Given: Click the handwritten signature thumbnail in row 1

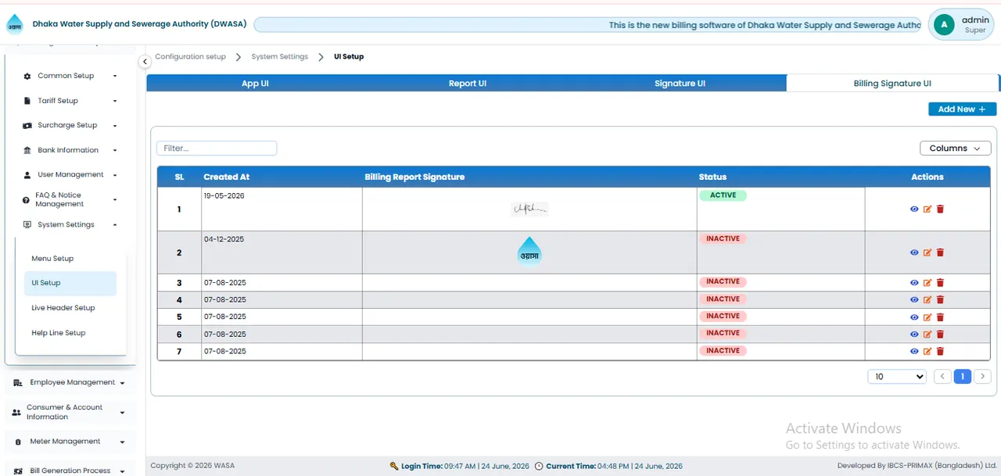Looking at the screenshot, I should 530,209.
